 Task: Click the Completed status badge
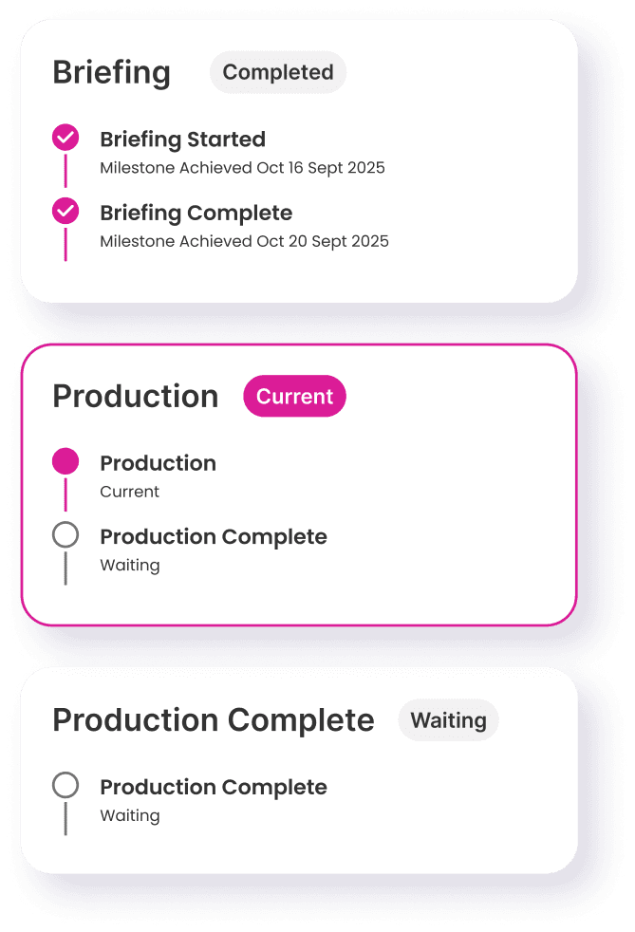[x=278, y=72]
